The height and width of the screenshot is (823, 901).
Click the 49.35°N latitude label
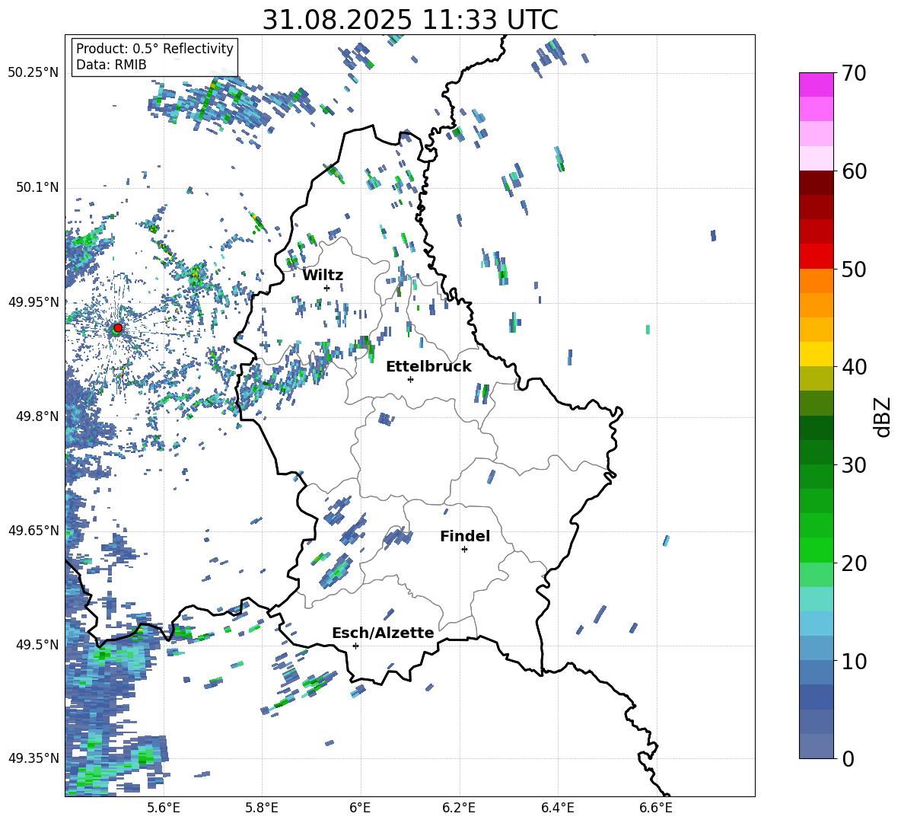click(33, 758)
